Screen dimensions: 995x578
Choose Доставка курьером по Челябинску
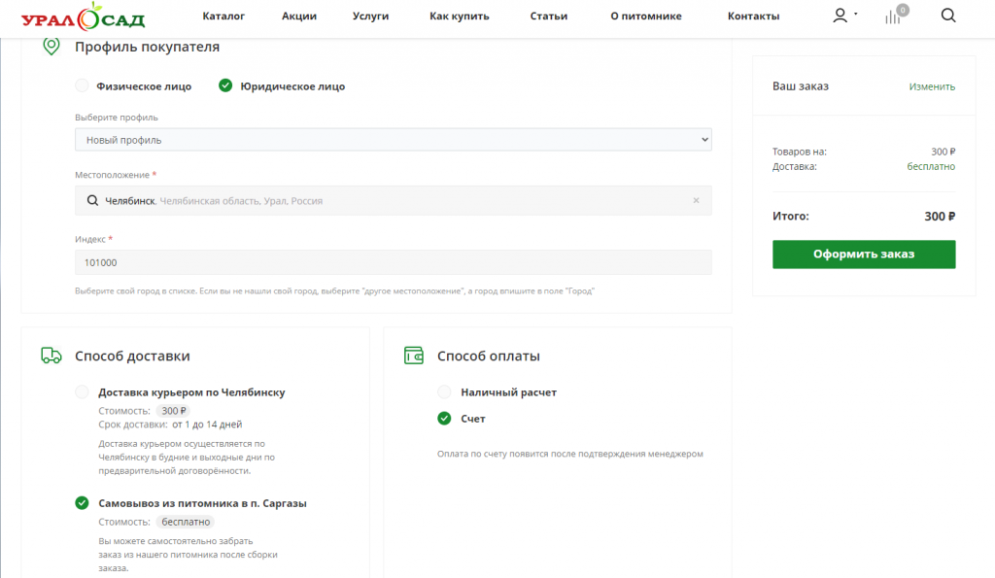tap(83, 392)
